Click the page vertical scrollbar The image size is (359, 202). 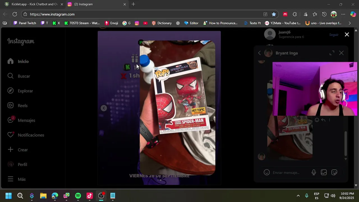(x=356, y=108)
